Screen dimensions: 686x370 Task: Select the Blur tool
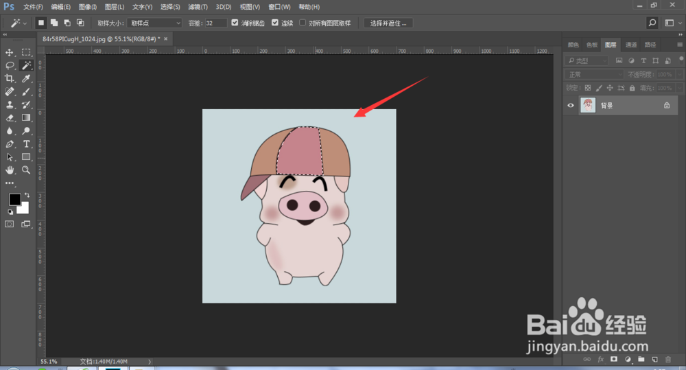[x=9, y=131]
